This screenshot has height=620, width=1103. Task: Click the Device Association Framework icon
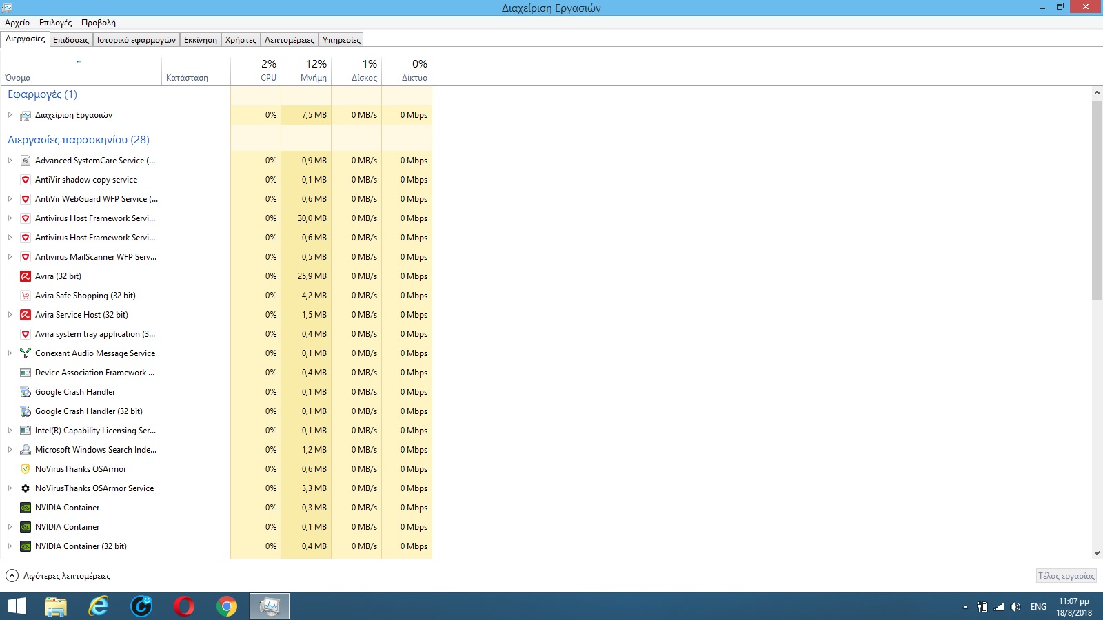pos(26,373)
